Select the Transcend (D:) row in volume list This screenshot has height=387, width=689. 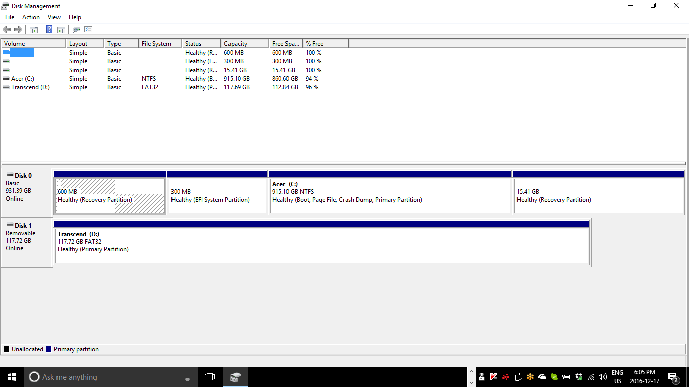30,87
